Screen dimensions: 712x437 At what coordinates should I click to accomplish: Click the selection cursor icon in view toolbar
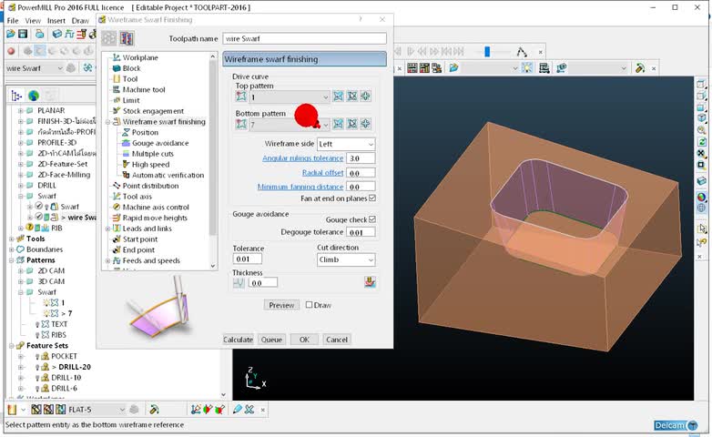tap(702, 229)
